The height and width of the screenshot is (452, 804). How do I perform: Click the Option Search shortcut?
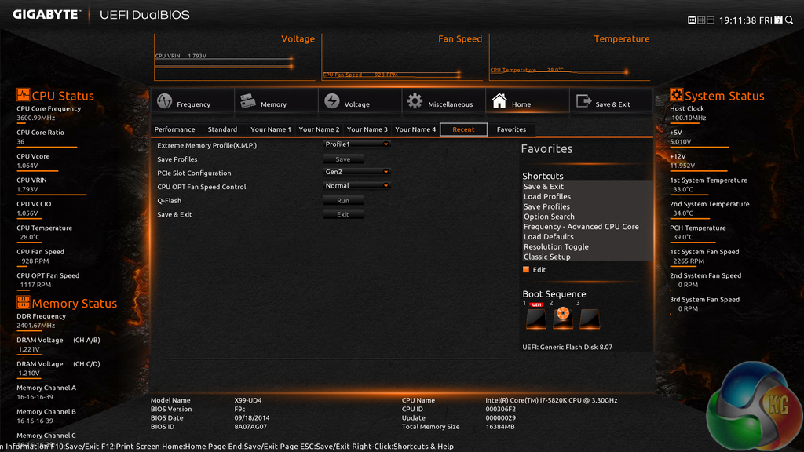(x=549, y=217)
